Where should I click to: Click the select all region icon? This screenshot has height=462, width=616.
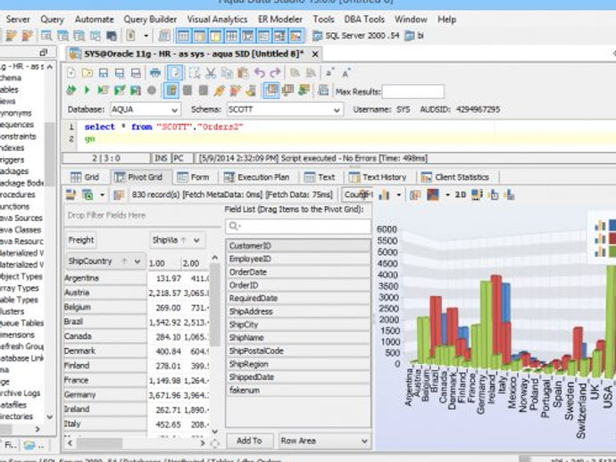[x=194, y=73]
